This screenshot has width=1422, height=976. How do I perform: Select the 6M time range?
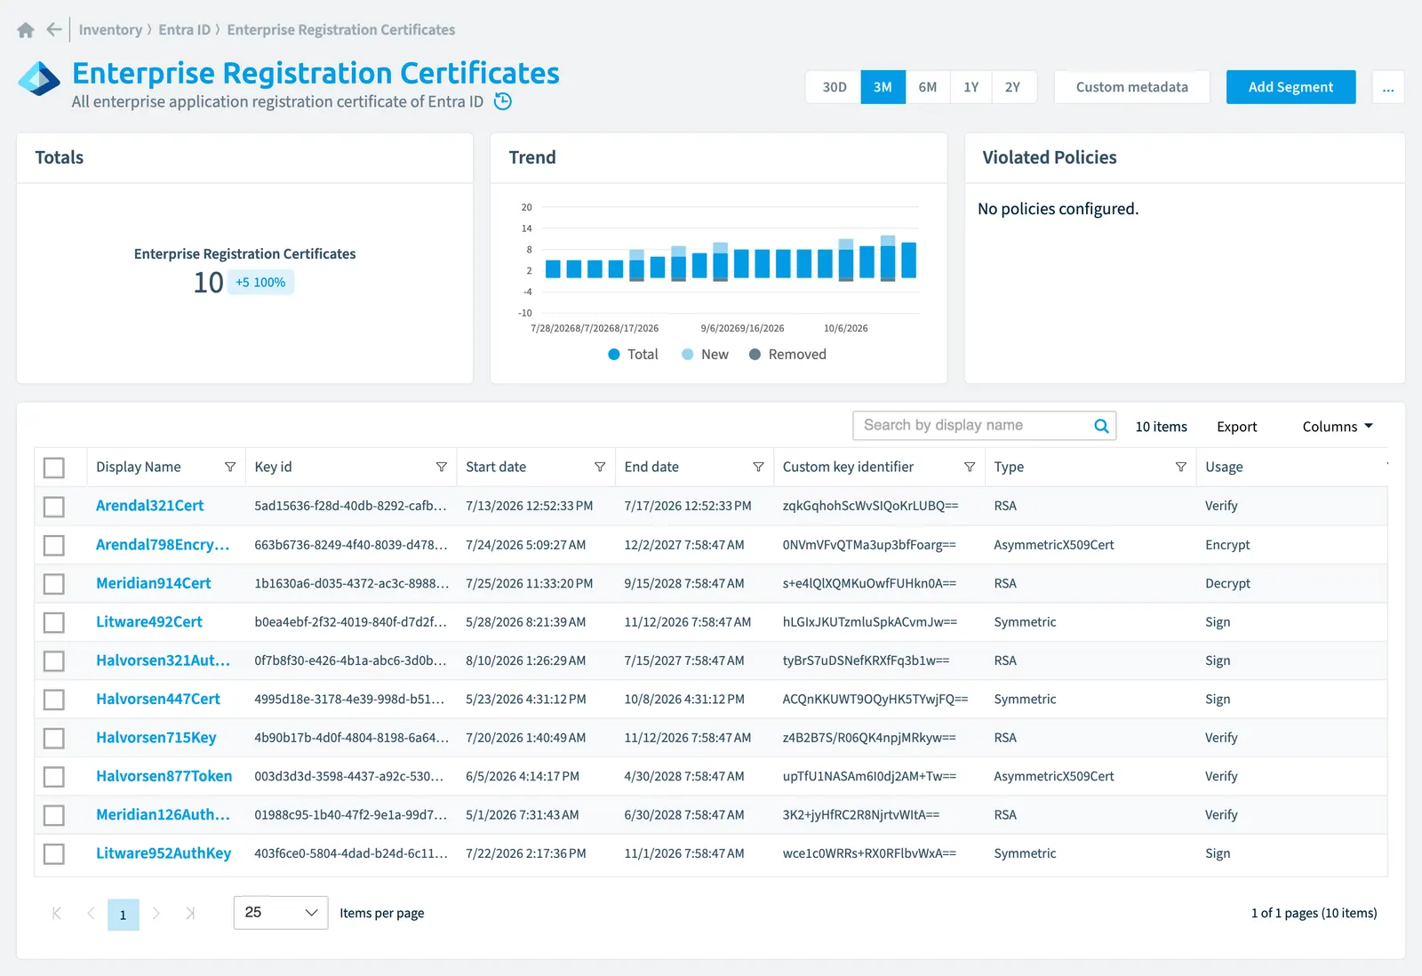[928, 87]
